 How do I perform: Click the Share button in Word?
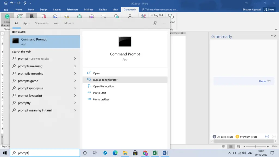269,10
